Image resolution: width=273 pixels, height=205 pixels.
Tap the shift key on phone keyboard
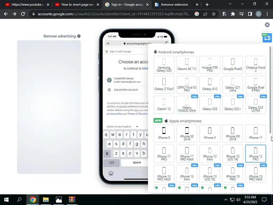[107, 153]
